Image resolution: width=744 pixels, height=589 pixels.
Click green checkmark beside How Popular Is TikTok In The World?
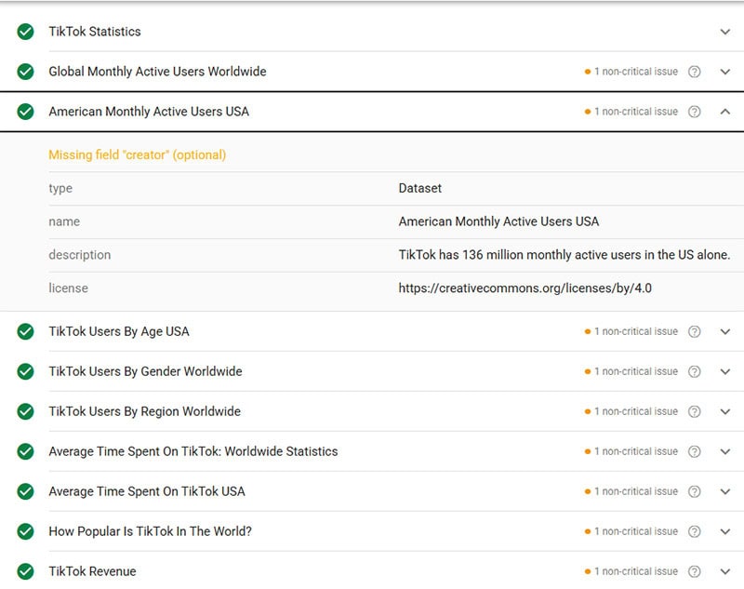[x=26, y=531]
